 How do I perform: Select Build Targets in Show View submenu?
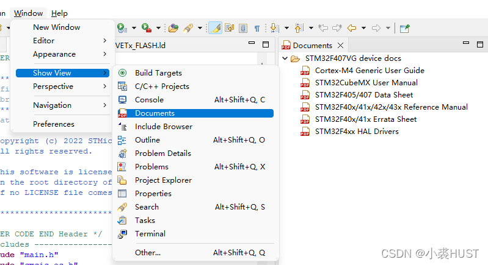[195, 73]
